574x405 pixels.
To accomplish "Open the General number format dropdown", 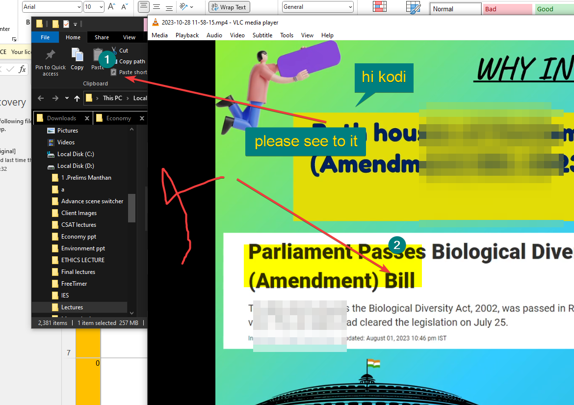I will (x=350, y=7).
